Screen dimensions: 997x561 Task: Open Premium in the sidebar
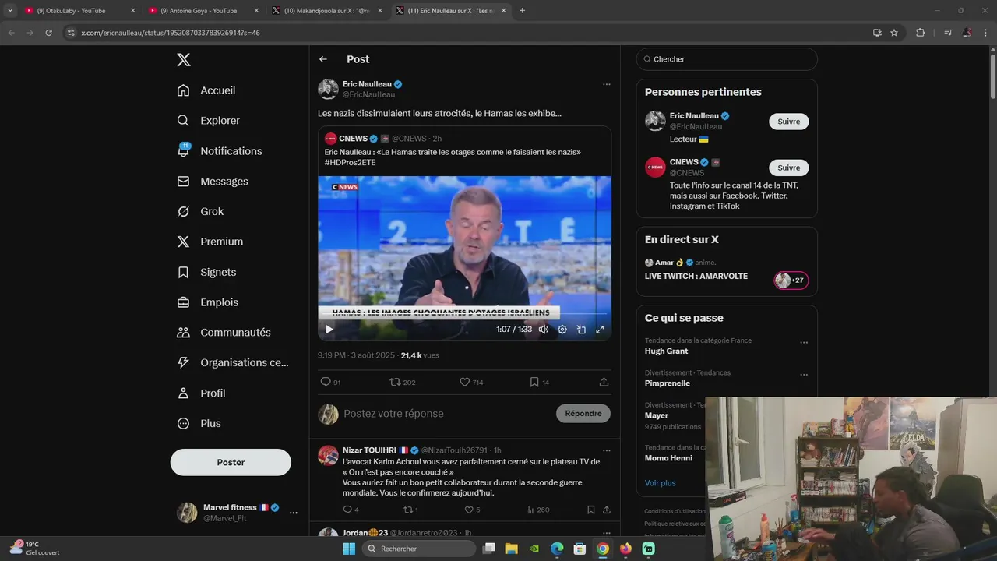click(x=210, y=242)
